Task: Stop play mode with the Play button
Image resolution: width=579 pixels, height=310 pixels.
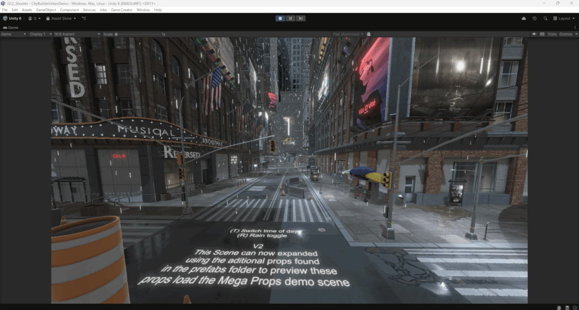Action: 280,18
